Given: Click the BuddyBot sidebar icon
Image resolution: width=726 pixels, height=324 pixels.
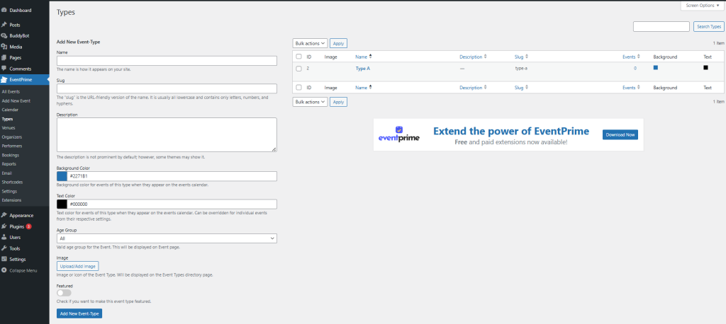Looking at the screenshot, I should pyautogui.click(x=4, y=35).
